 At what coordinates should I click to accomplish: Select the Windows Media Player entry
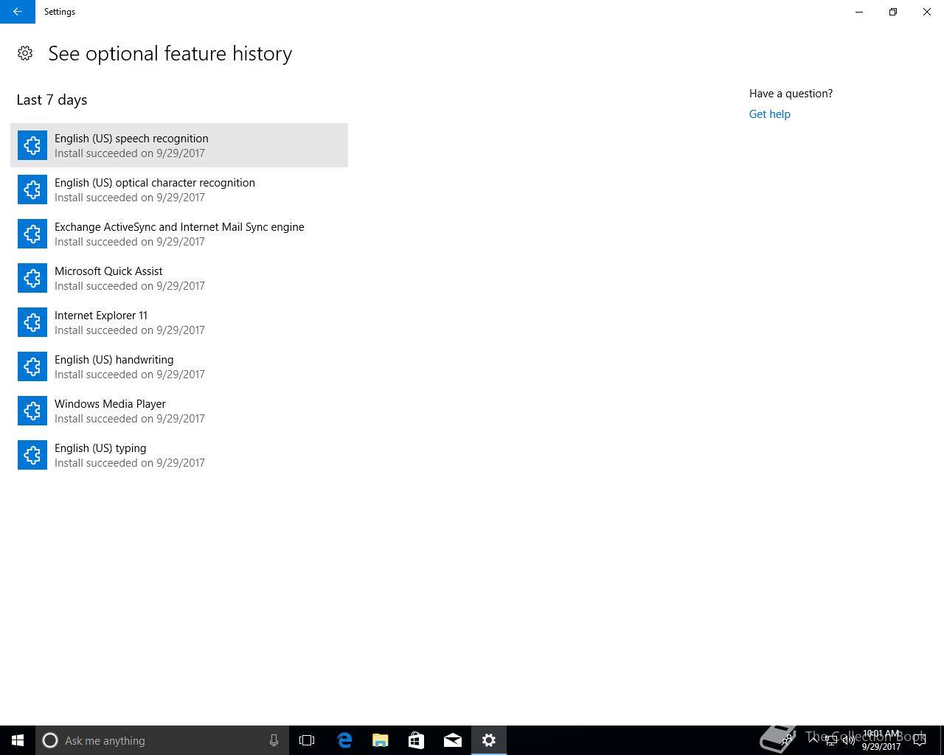click(179, 411)
